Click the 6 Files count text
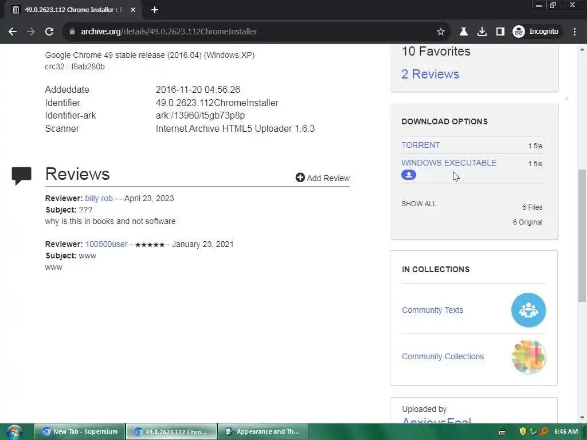The width and height of the screenshot is (587, 440). click(533, 207)
